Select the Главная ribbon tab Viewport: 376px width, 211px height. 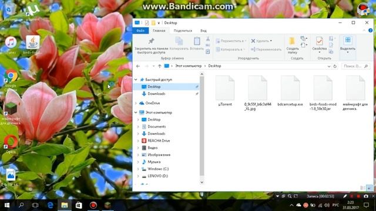[x=159, y=30]
